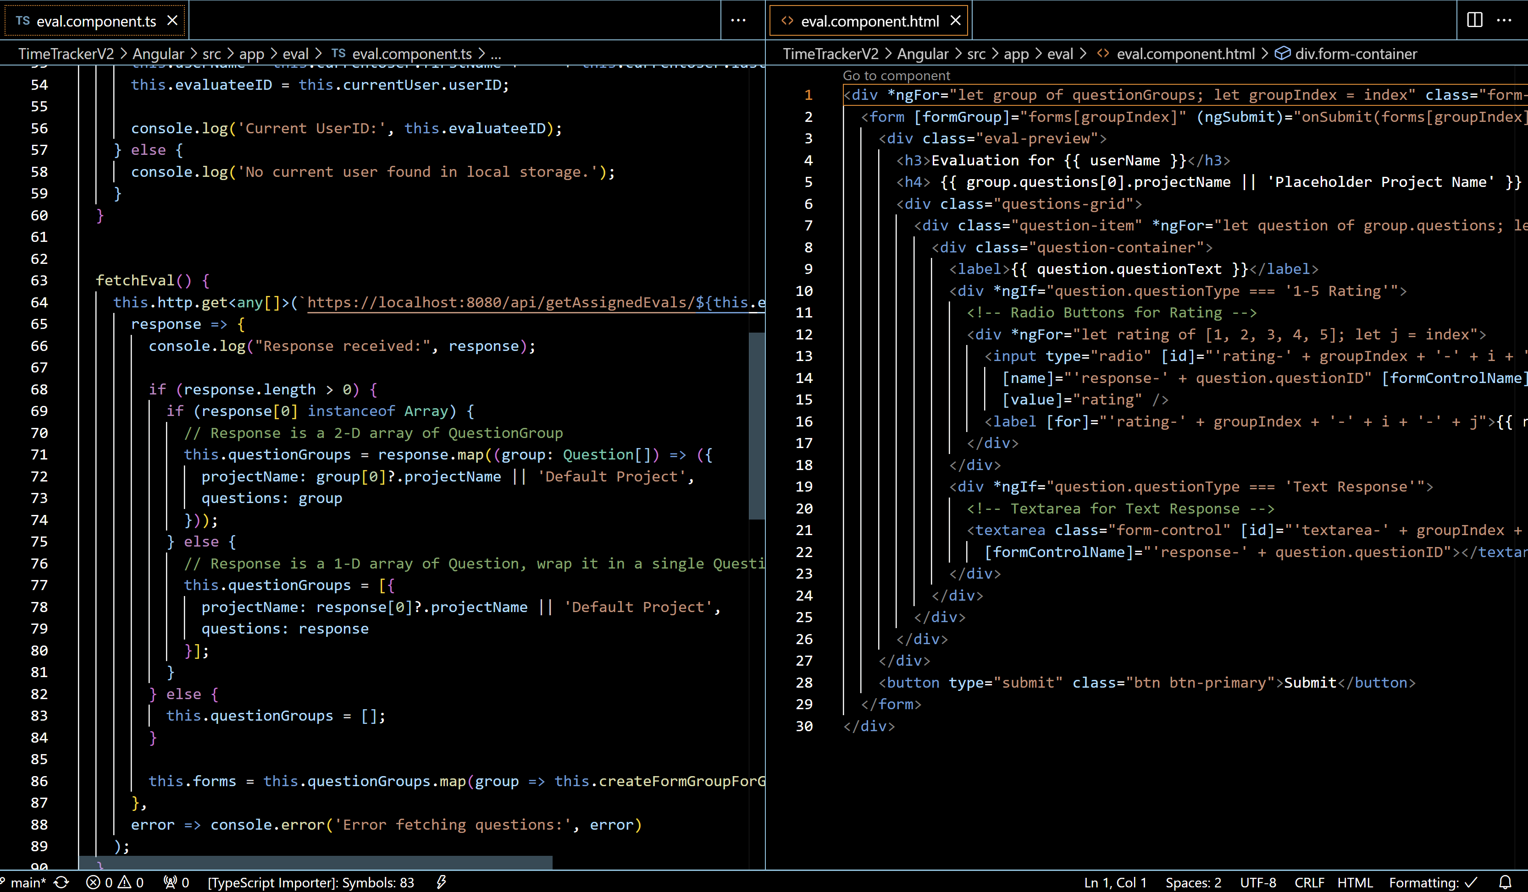This screenshot has height=892, width=1528.
Task: Toggle the Formatting checkmark status item
Action: (x=1433, y=882)
